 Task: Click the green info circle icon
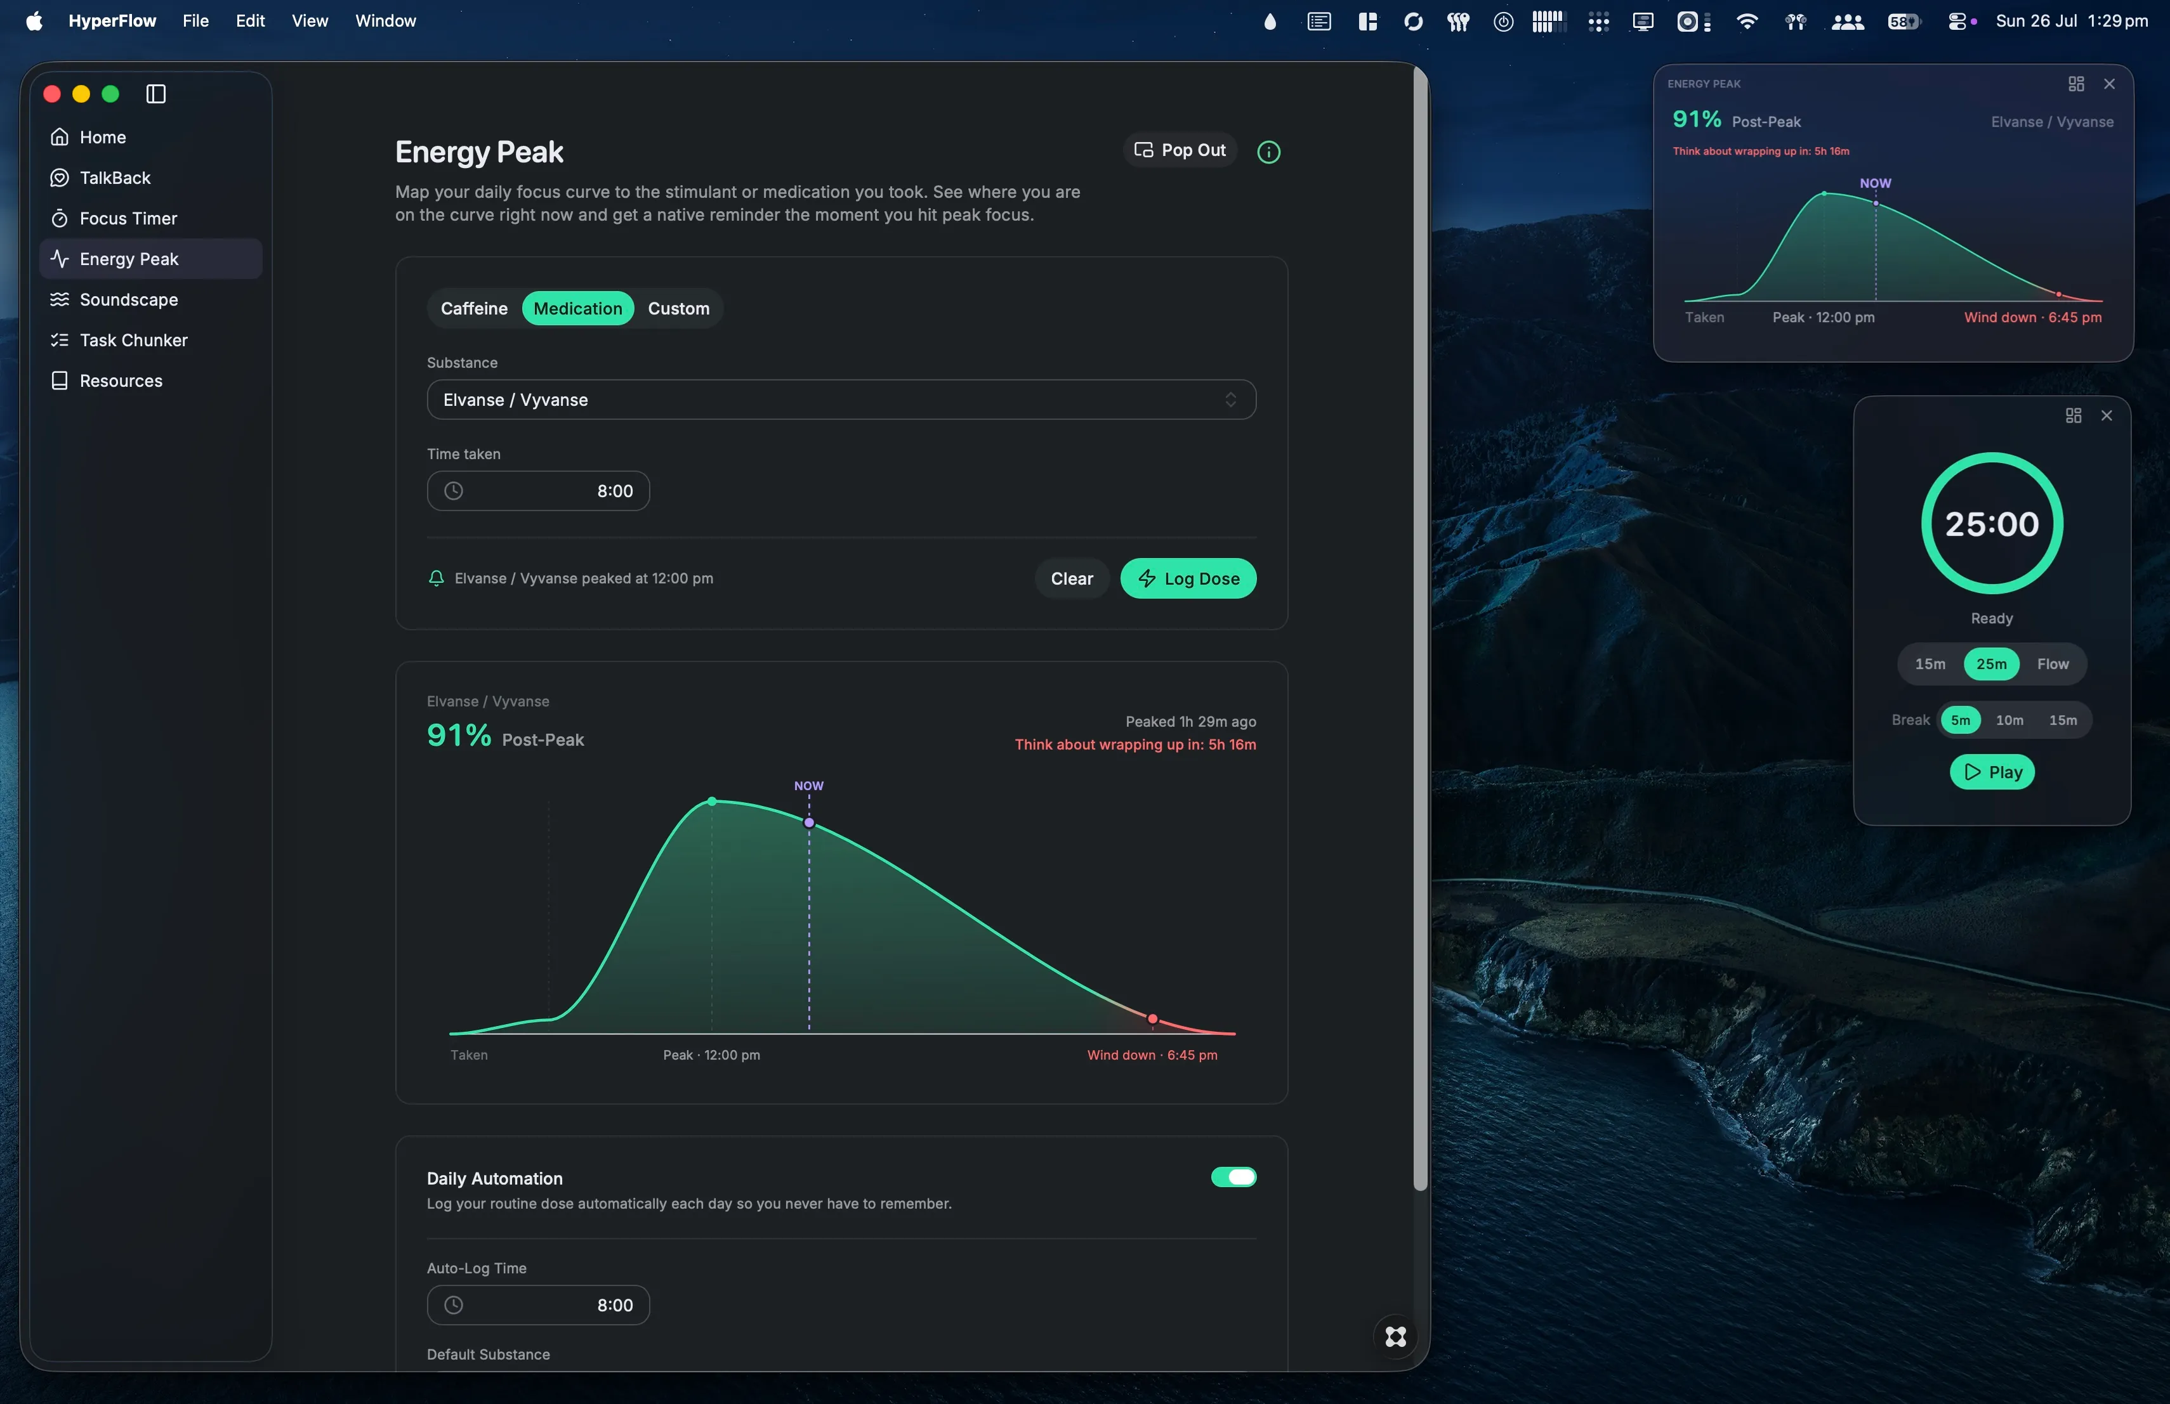tap(1268, 152)
